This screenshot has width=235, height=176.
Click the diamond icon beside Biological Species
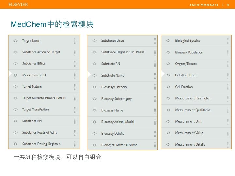[x=168, y=40]
